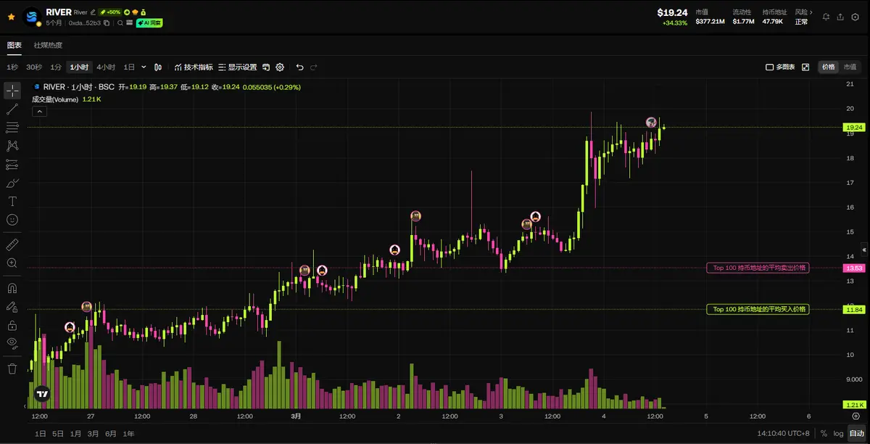This screenshot has width=870, height=444.
Task: Toggle logarithmic scale with log button
Action: [x=838, y=433]
